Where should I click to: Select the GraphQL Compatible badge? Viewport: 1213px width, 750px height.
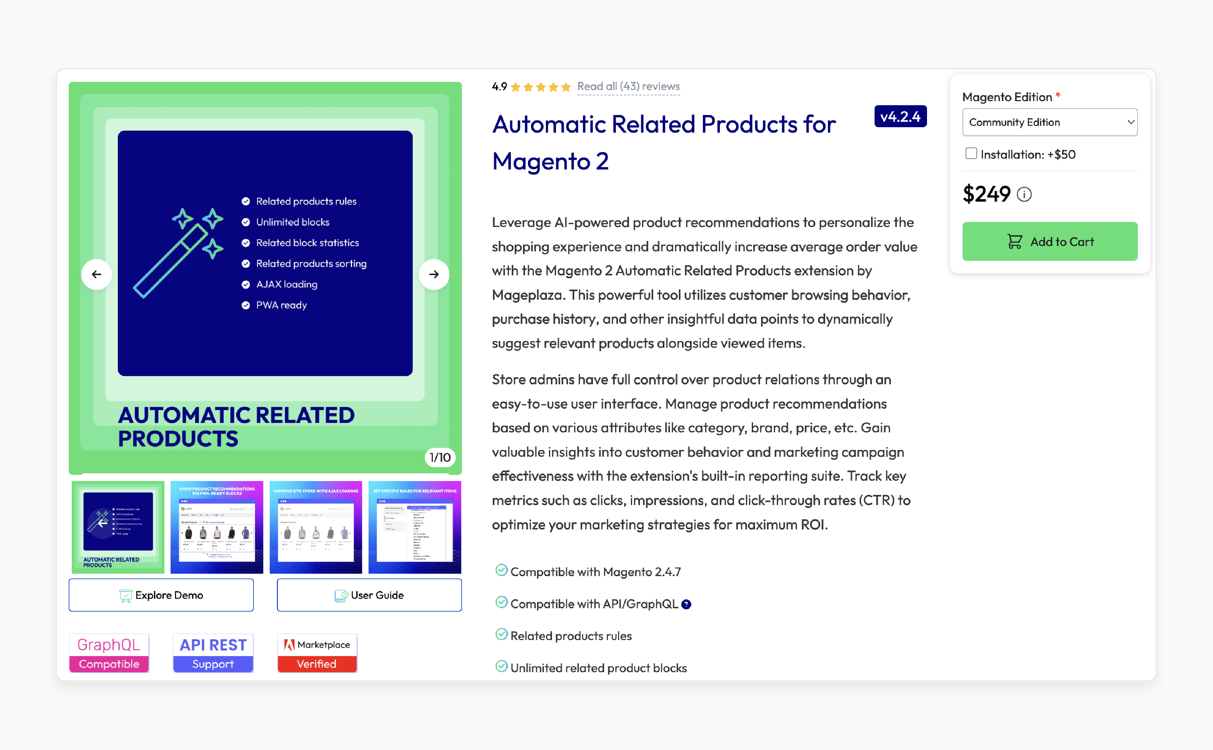click(x=109, y=653)
